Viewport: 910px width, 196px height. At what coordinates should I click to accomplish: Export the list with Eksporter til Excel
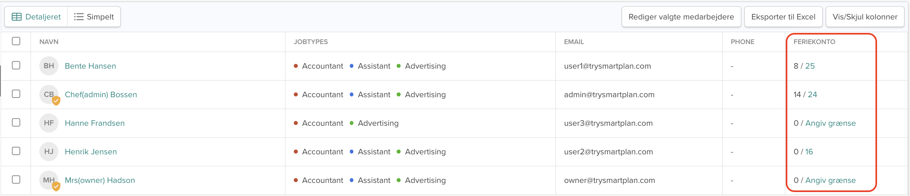coord(783,17)
